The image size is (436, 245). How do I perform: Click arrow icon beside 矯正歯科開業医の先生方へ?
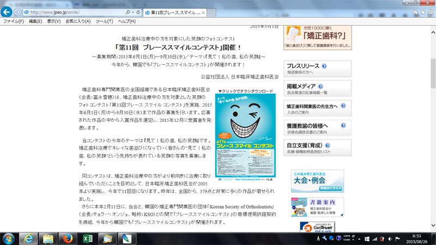(x=343, y=106)
